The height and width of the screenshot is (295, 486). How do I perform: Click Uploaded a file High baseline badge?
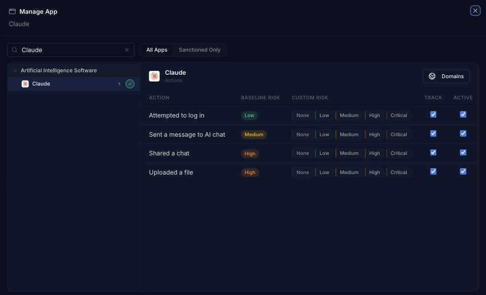pyautogui.click(x=250, y=173)
